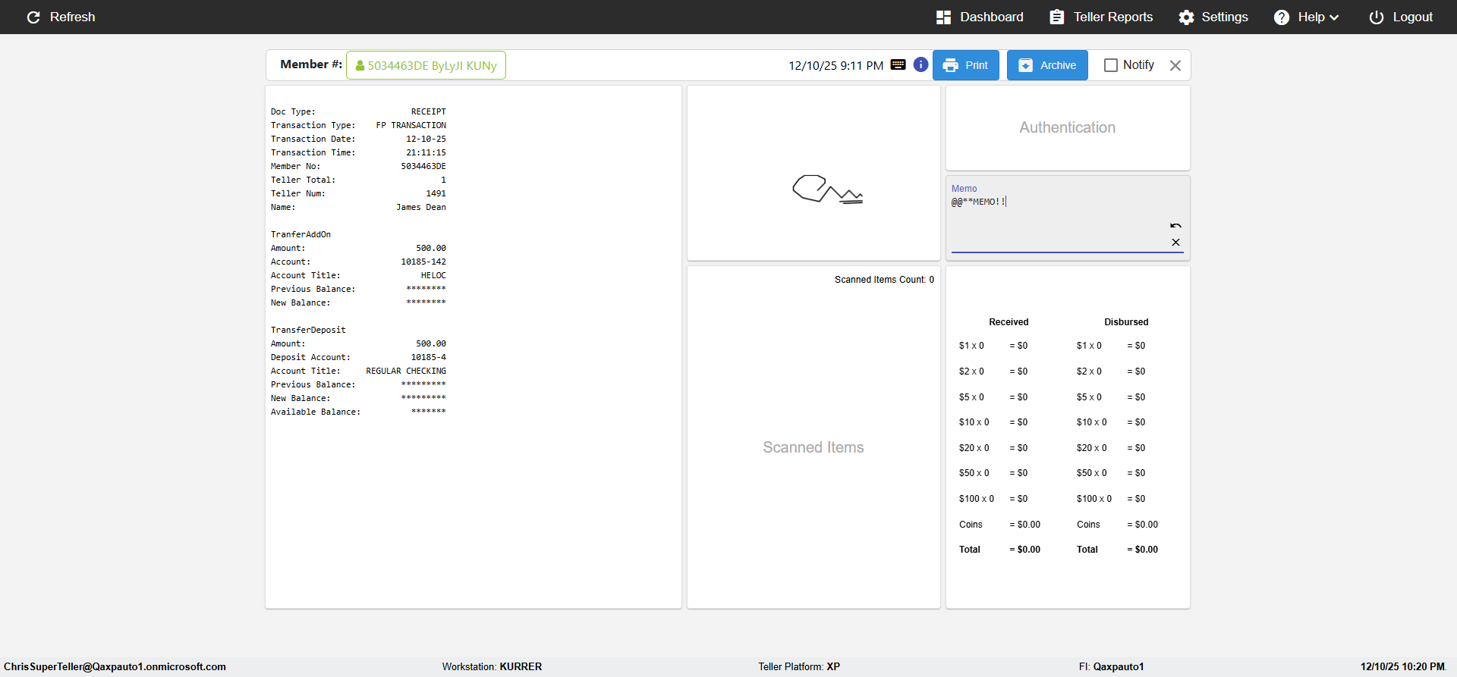
Task: Click the Received Coins = $0.00 value
Action: tap(1024, 525)
